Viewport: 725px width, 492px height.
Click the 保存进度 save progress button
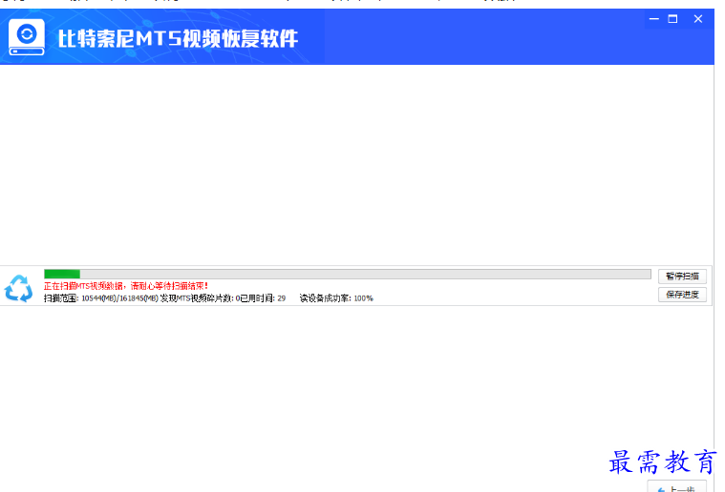click(682, 295)
